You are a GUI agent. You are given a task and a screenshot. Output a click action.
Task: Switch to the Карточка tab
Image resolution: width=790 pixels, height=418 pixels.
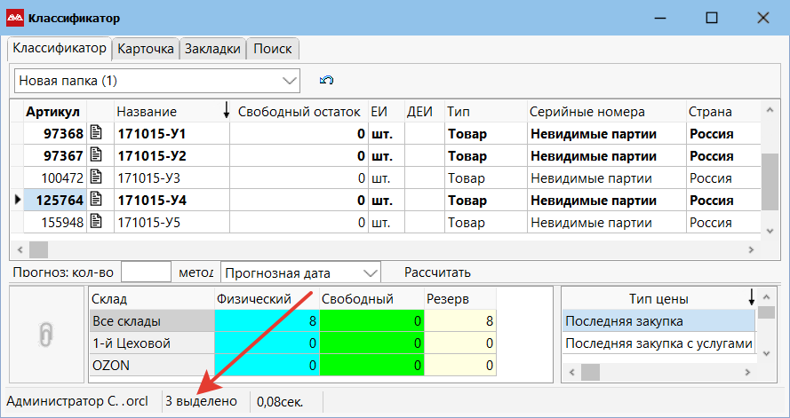[146, 50]
